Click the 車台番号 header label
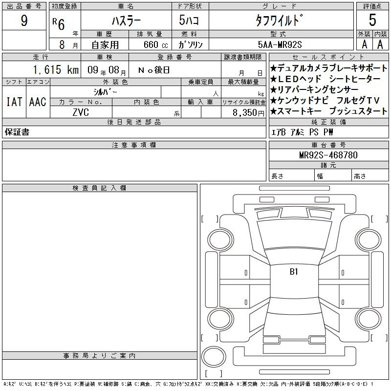Viewport: 391px width, 391px height. point(328,145)
